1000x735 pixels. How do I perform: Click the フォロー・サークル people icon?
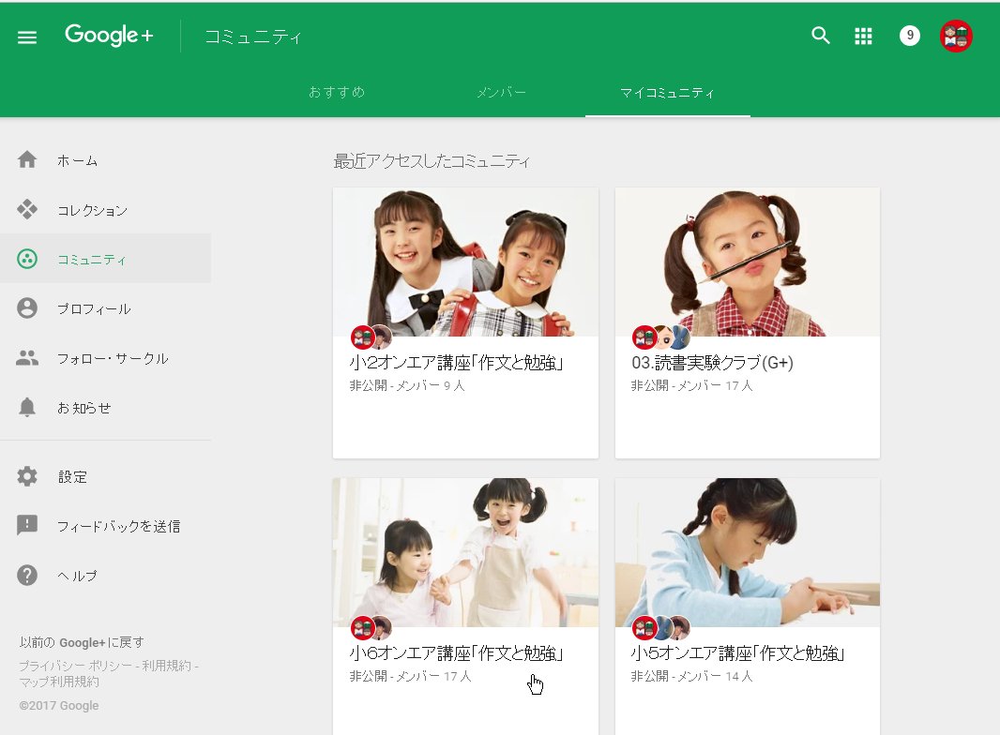(x=27, y=357)
